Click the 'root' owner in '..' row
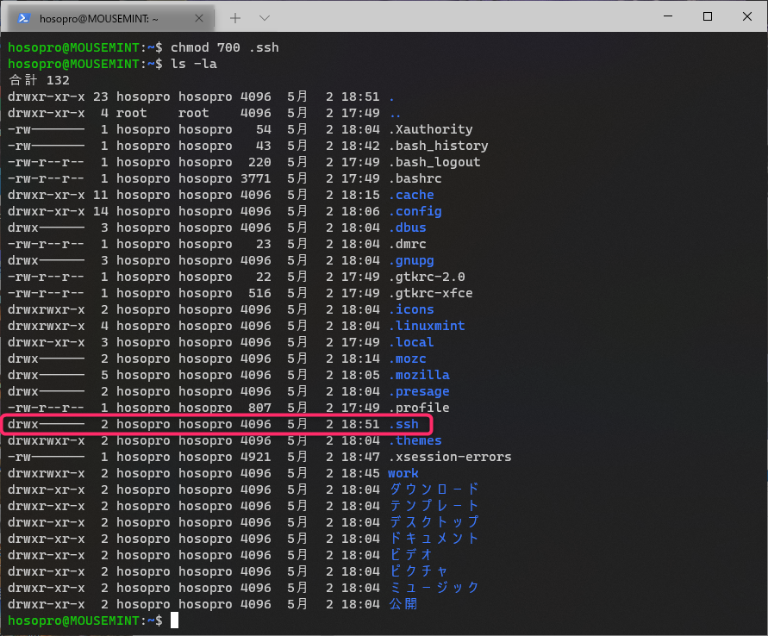The height and width of the screenshot is (636, 768). [131, 113]
